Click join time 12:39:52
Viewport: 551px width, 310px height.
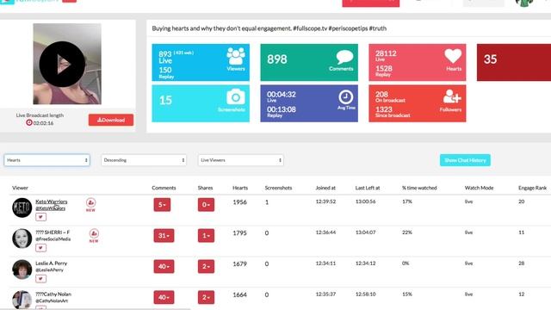(x=325, y=201)
